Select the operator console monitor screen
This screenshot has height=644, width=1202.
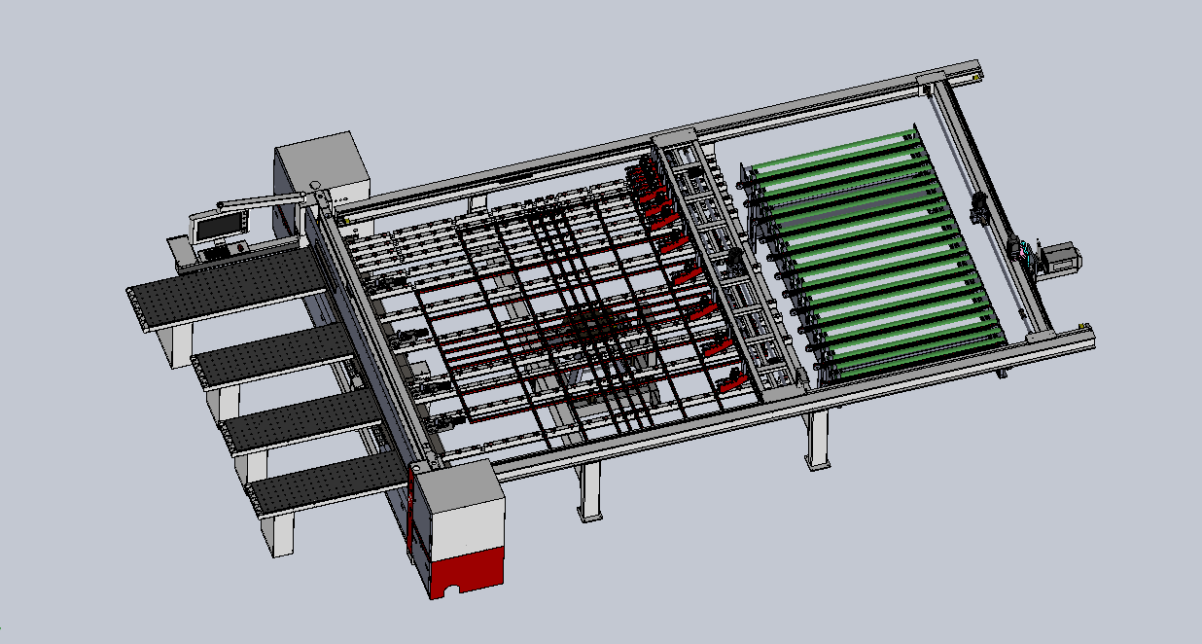(x=220, y=227)
